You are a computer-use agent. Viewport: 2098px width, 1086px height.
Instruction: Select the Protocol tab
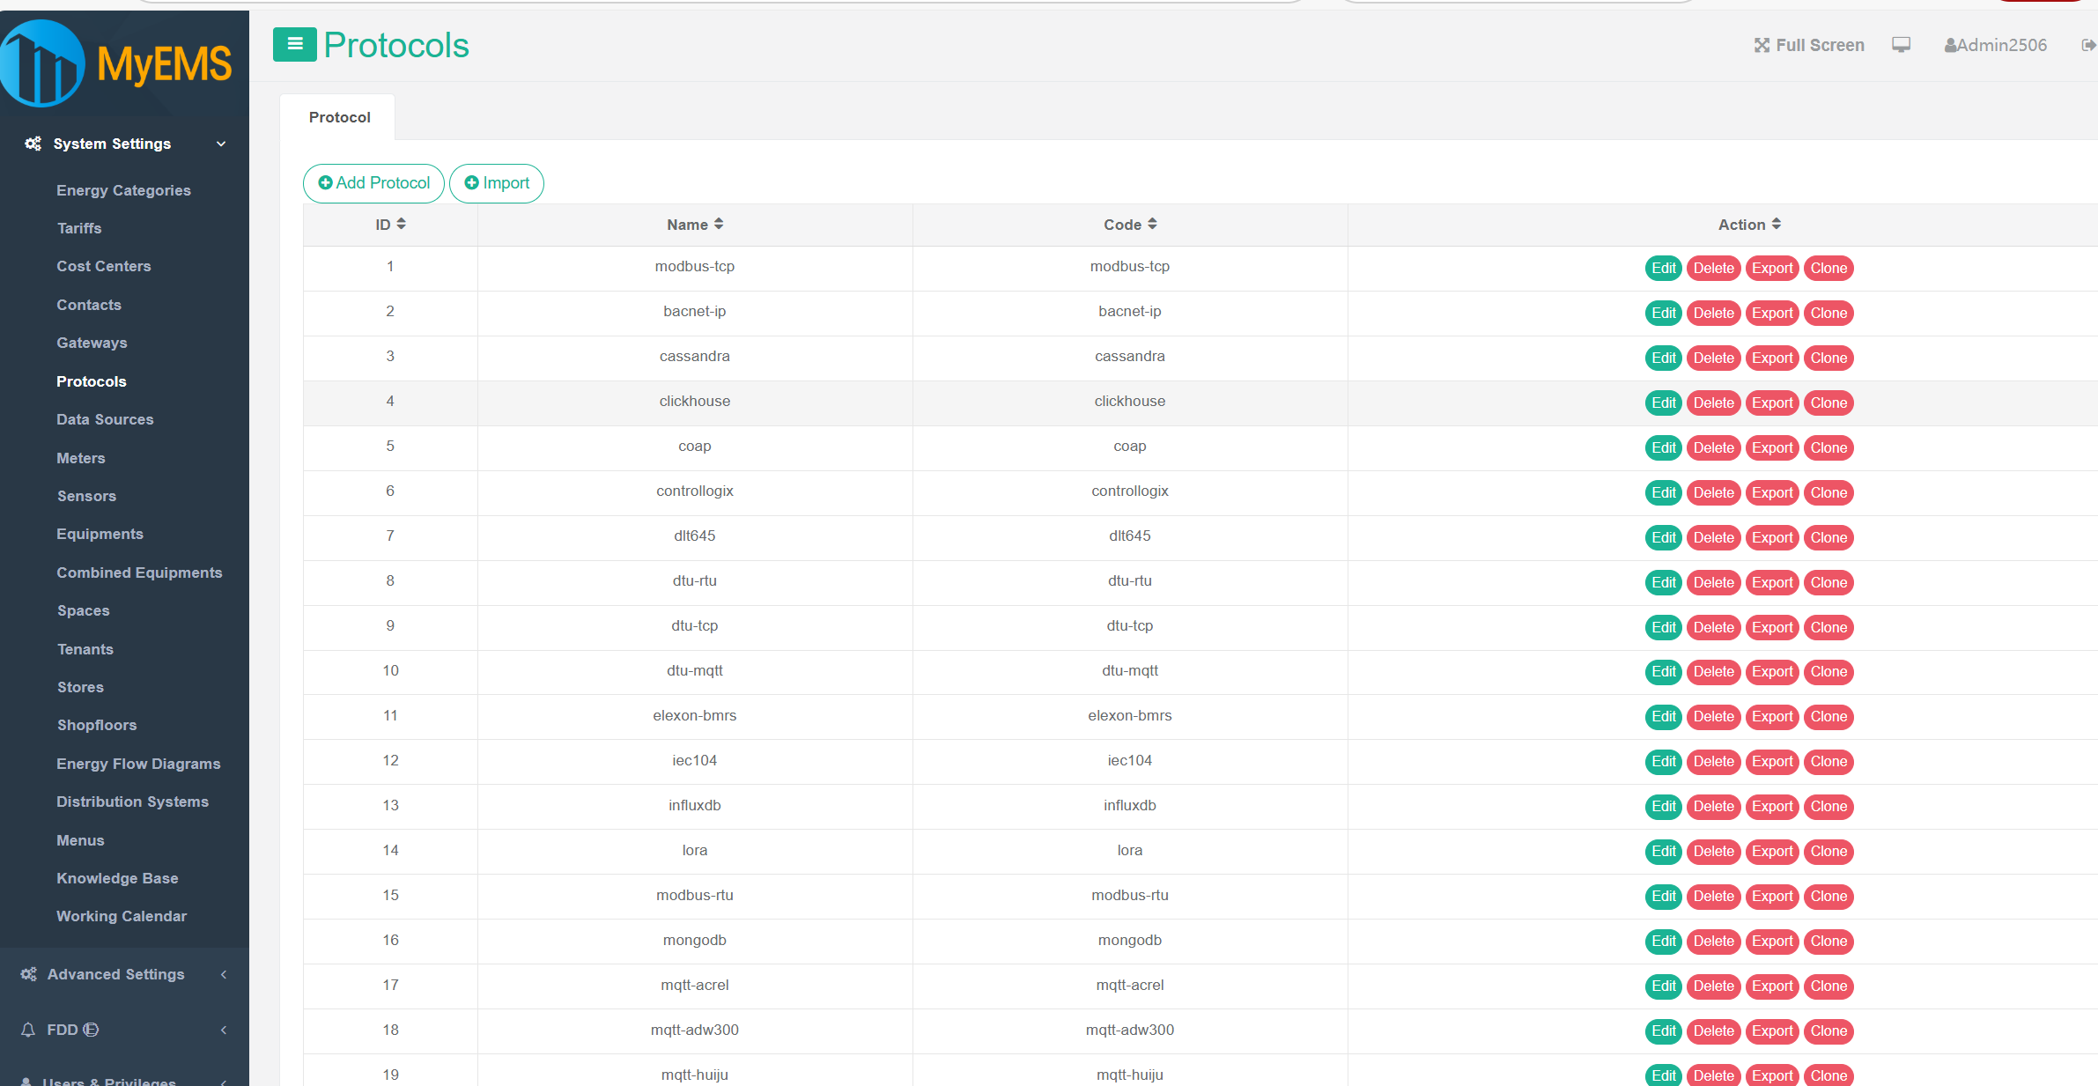[339, 117]
